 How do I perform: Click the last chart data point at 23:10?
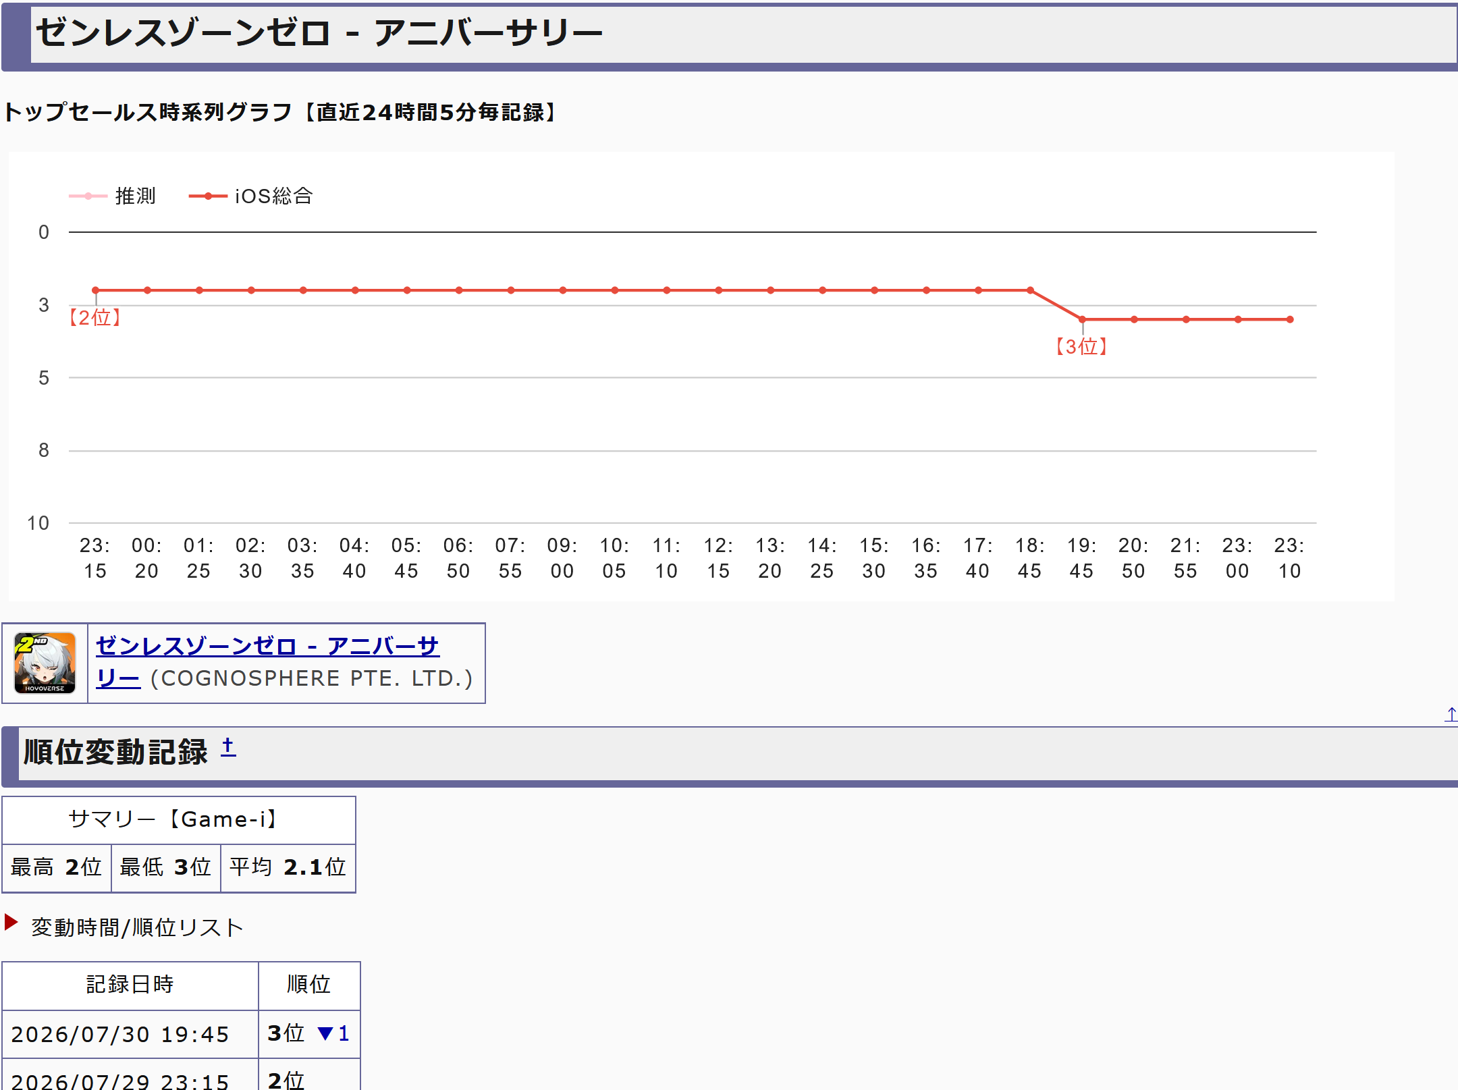coord(1290,319)
